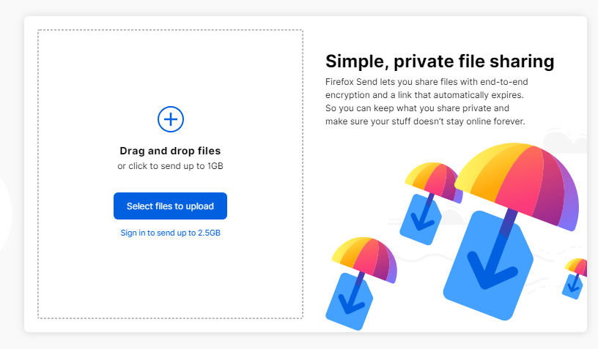Click the small blue file under middle umbrella
Screen dimensions: 598x349
point(420,220)
